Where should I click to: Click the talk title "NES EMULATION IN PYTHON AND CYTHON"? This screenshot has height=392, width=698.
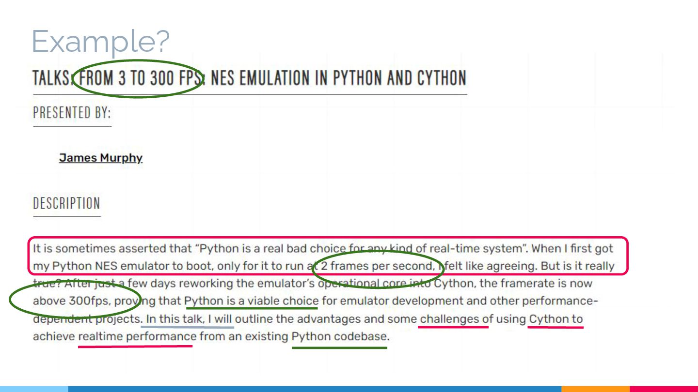click(338, 78)
